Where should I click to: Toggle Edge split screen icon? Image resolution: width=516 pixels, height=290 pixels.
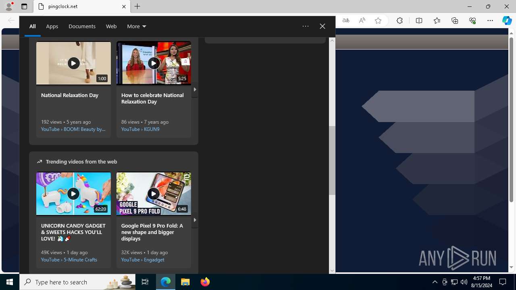click(419, 21)
